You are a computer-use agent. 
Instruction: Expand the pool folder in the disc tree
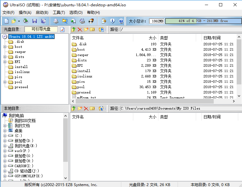click(5, 82)
